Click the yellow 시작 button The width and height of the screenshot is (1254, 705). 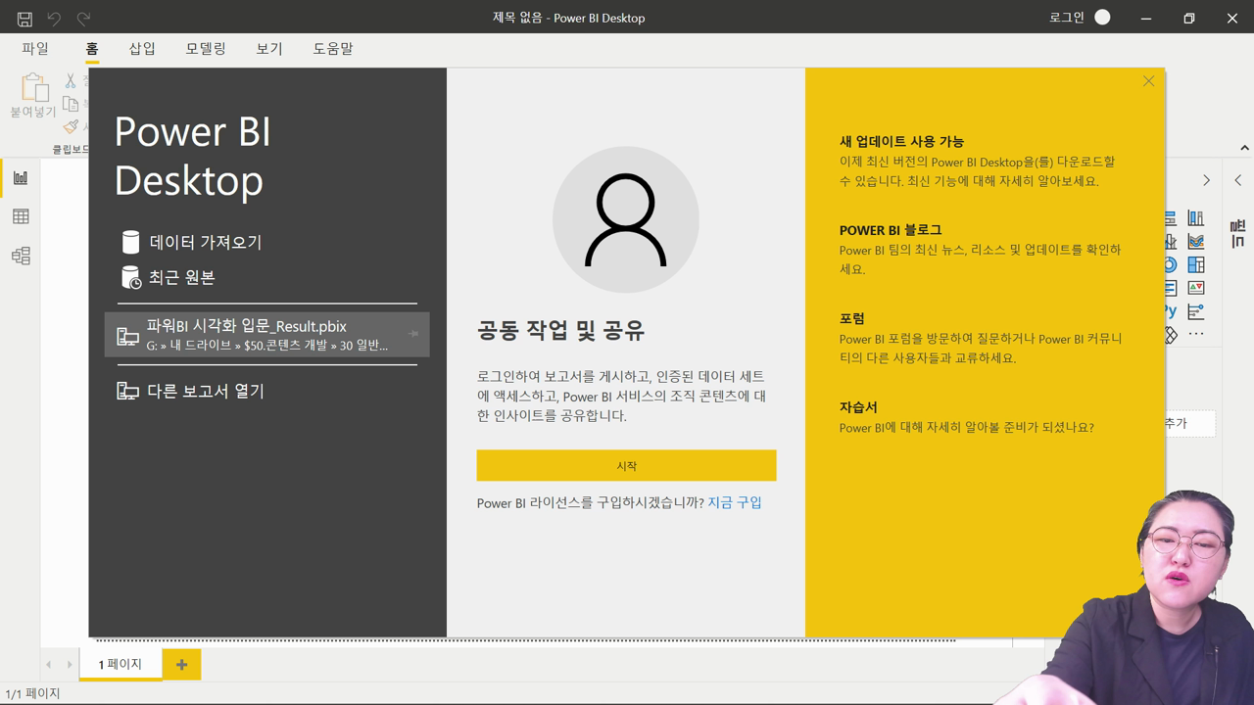click(626, 466)
